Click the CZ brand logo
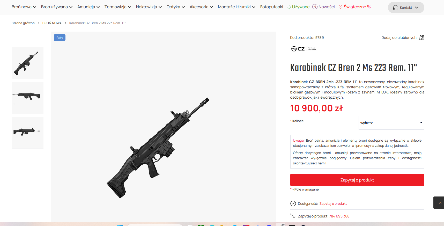Viewport: 444px width, 226px height. coord(304,49)
